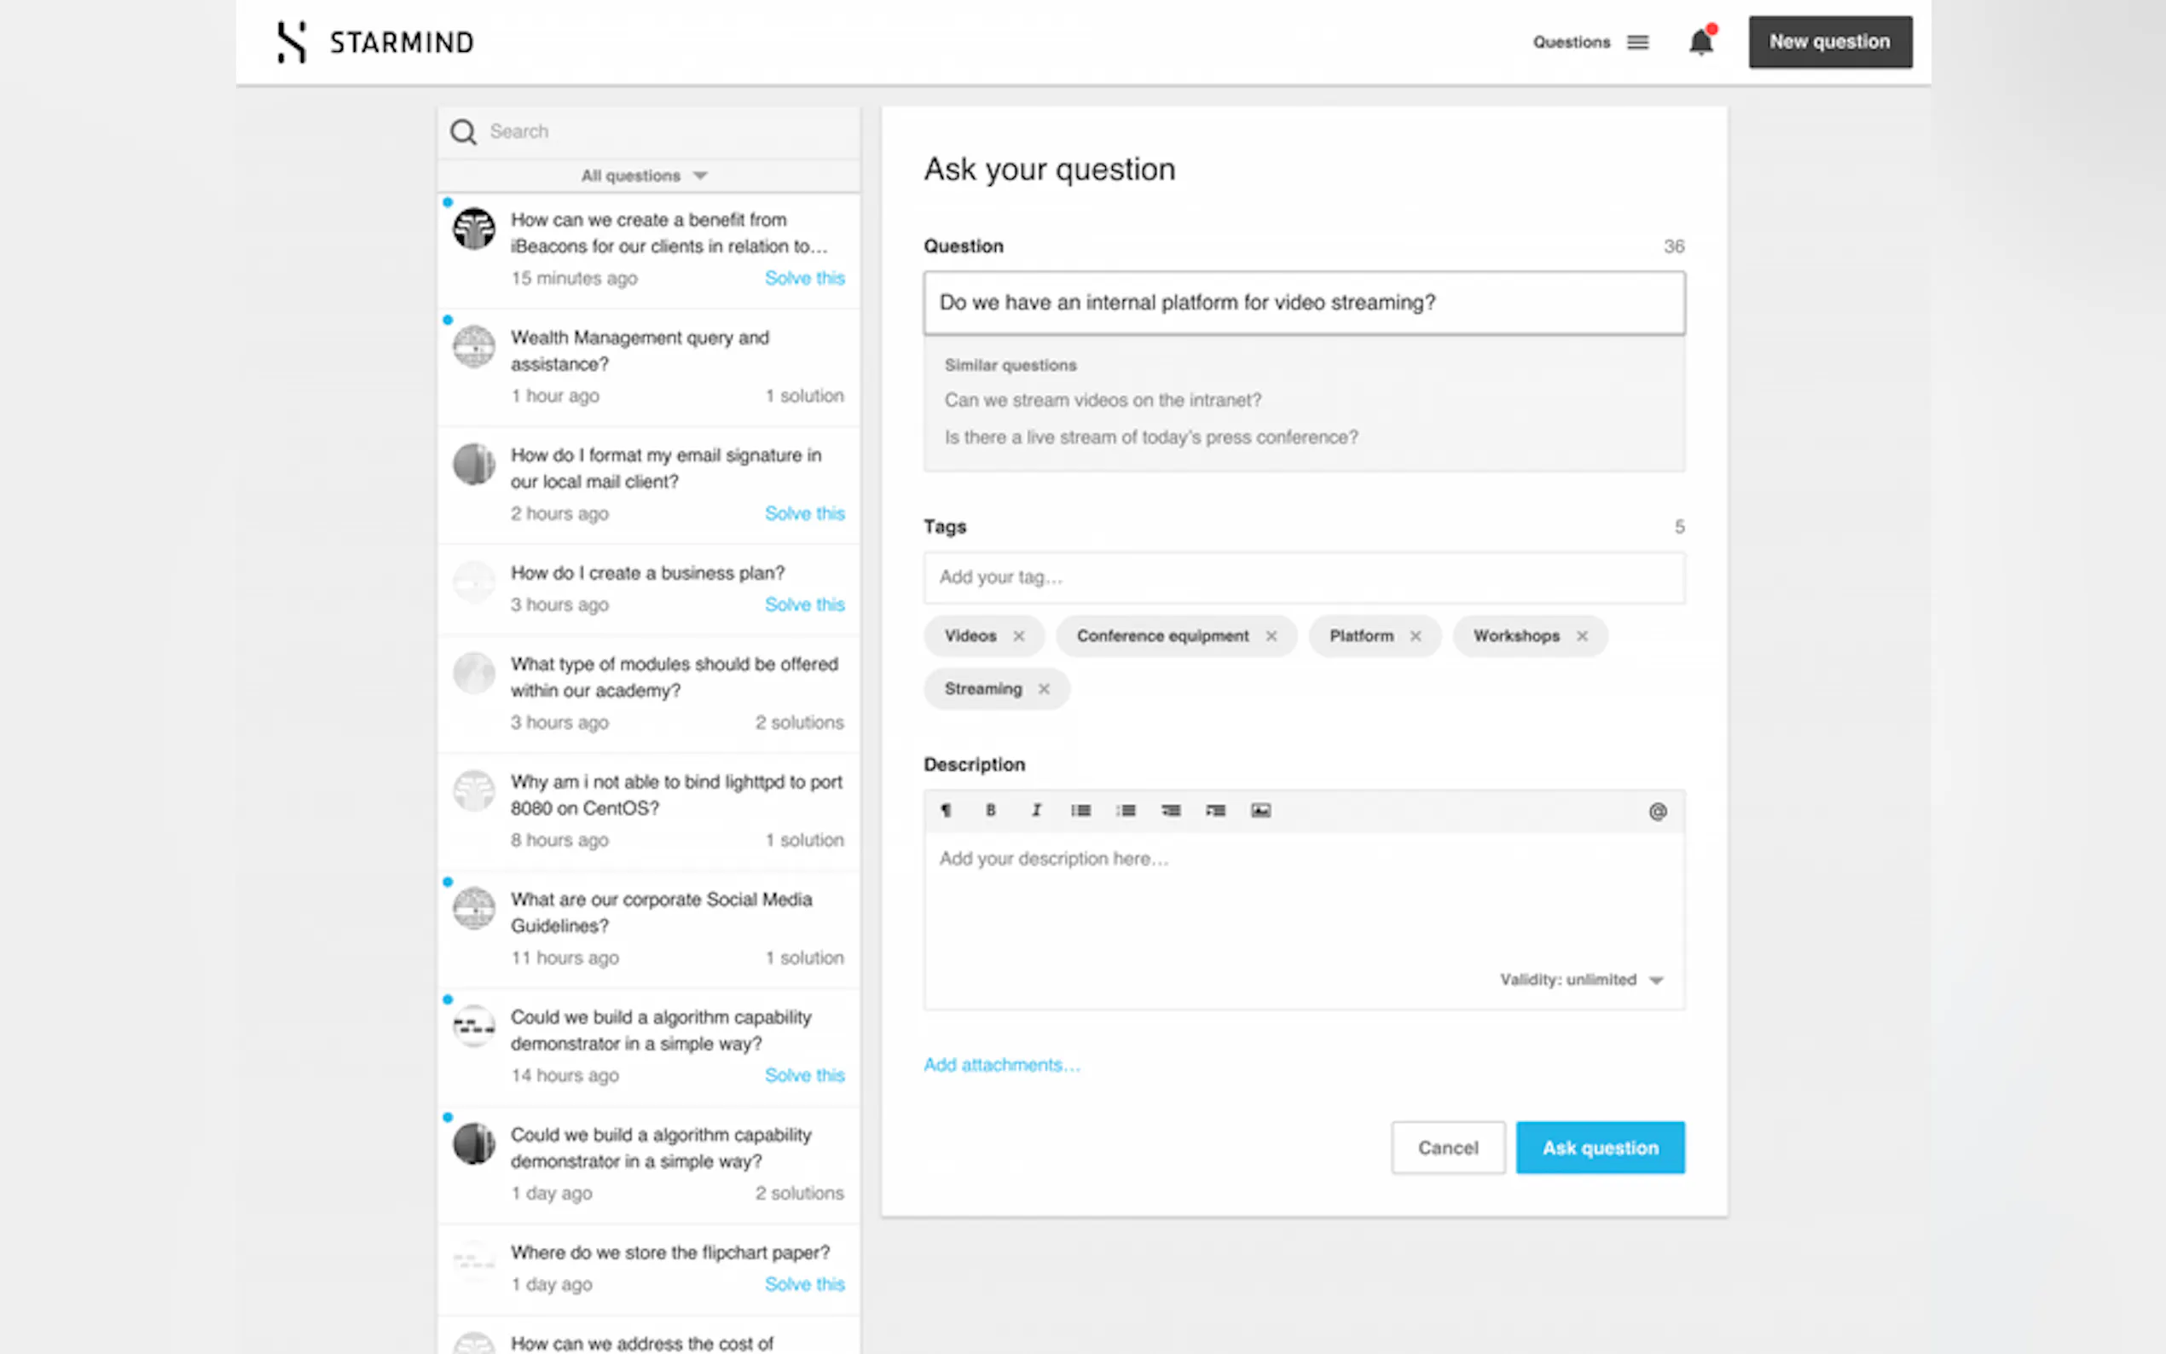Viewport: 2166px width, 1354px height.
Task: Click the Starmind logo
Action: coord(375,42)
